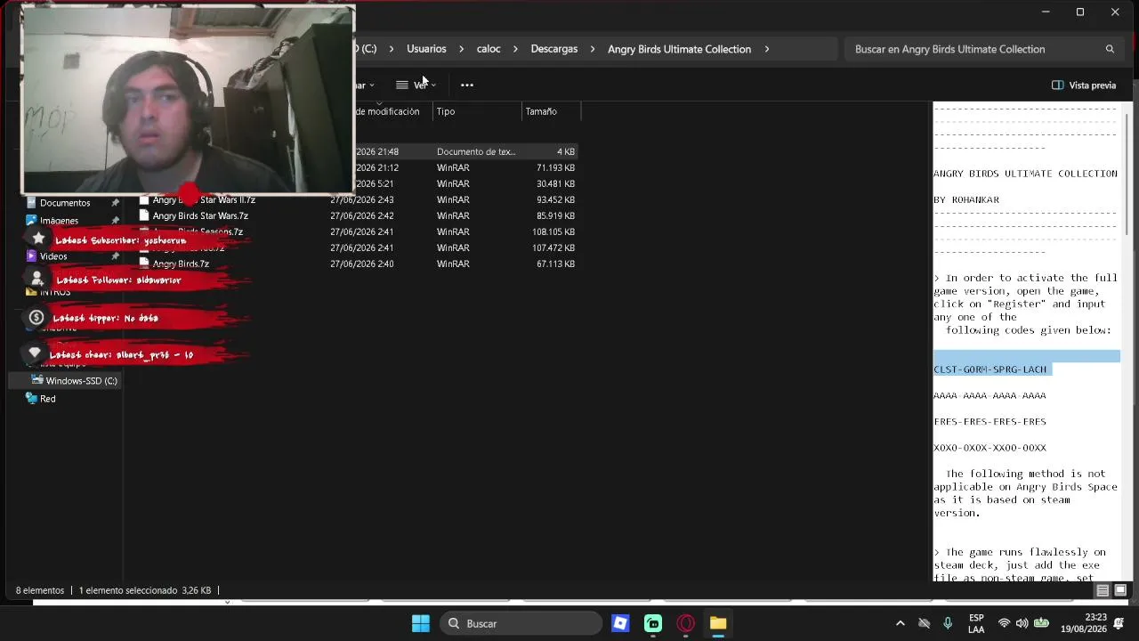Select the file Angry Birds Star Wars.7z

pyautogui.click(x=200, y=215)
